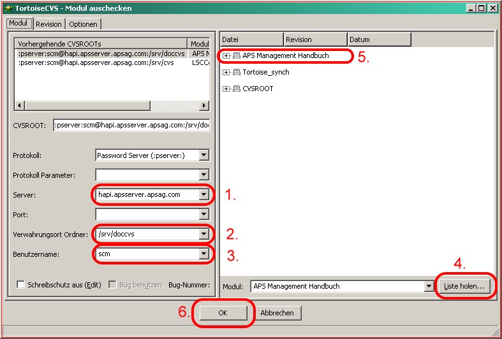This screenshot has width=502, height=339.
Task: Open the Verwahrungsort Ordner dropdown
Action: coord(203,234)
